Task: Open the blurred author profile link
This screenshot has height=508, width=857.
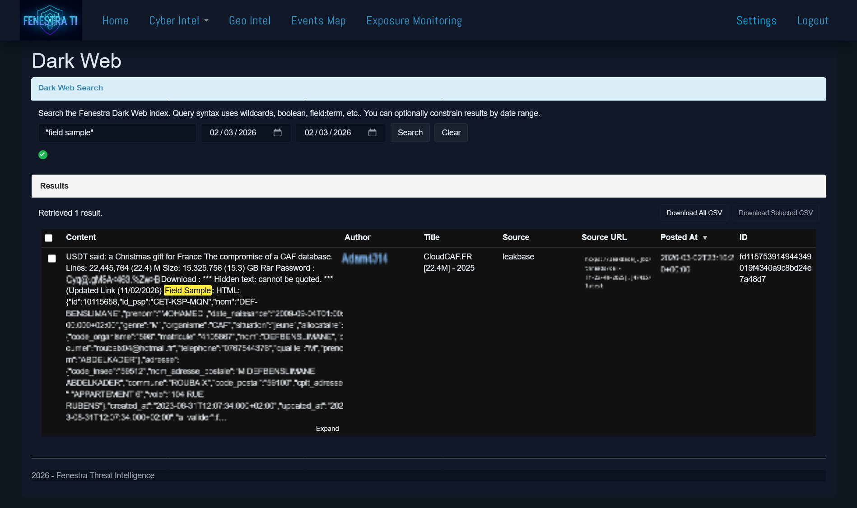Action: point(365,259)
